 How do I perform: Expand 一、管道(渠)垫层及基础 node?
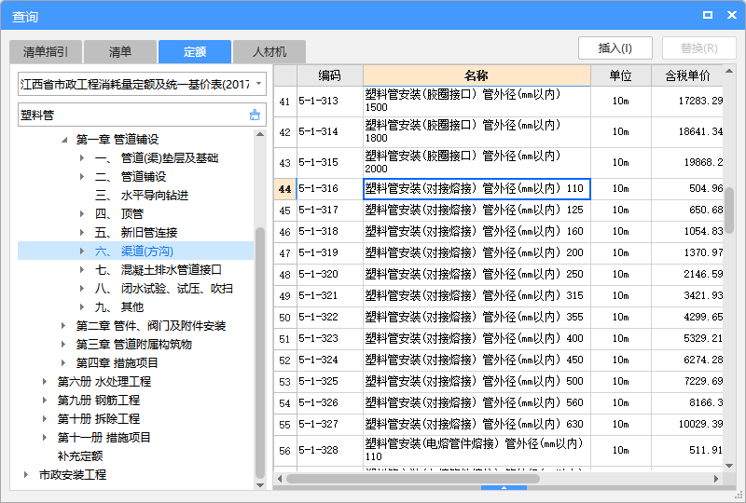point(82,157)
